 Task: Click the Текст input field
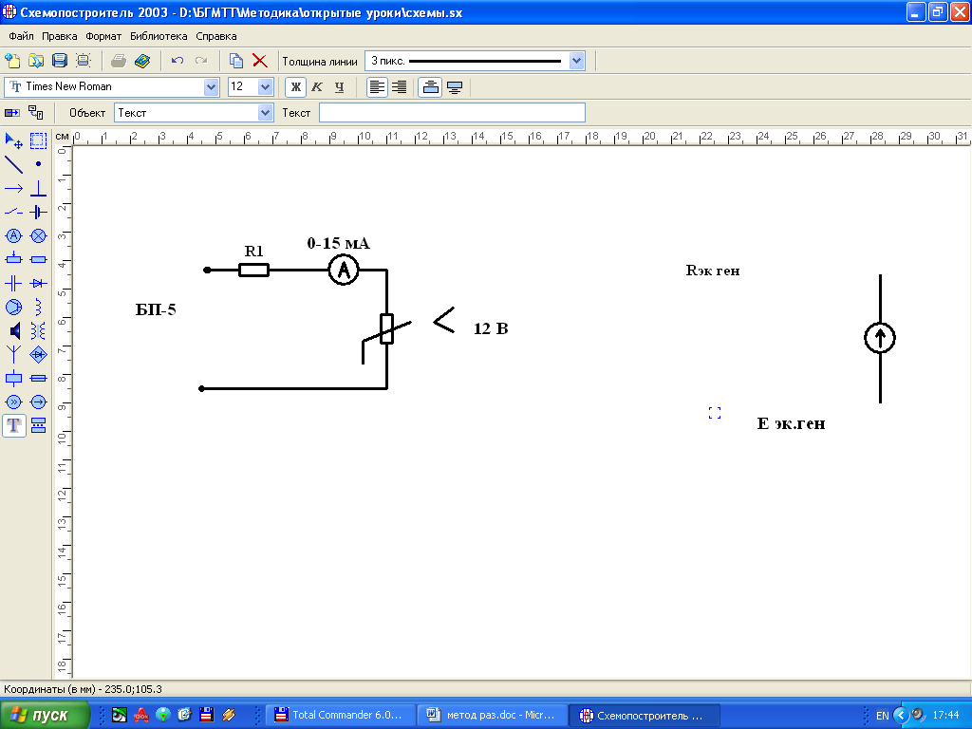[452, 113]
